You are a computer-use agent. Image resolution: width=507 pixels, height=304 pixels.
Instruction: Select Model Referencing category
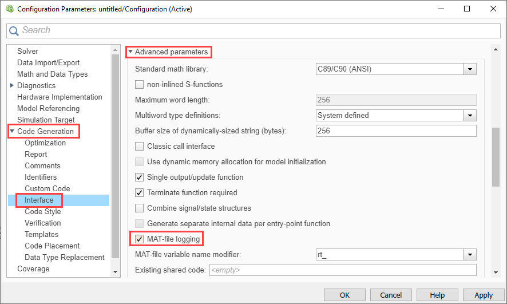(49, 108)
